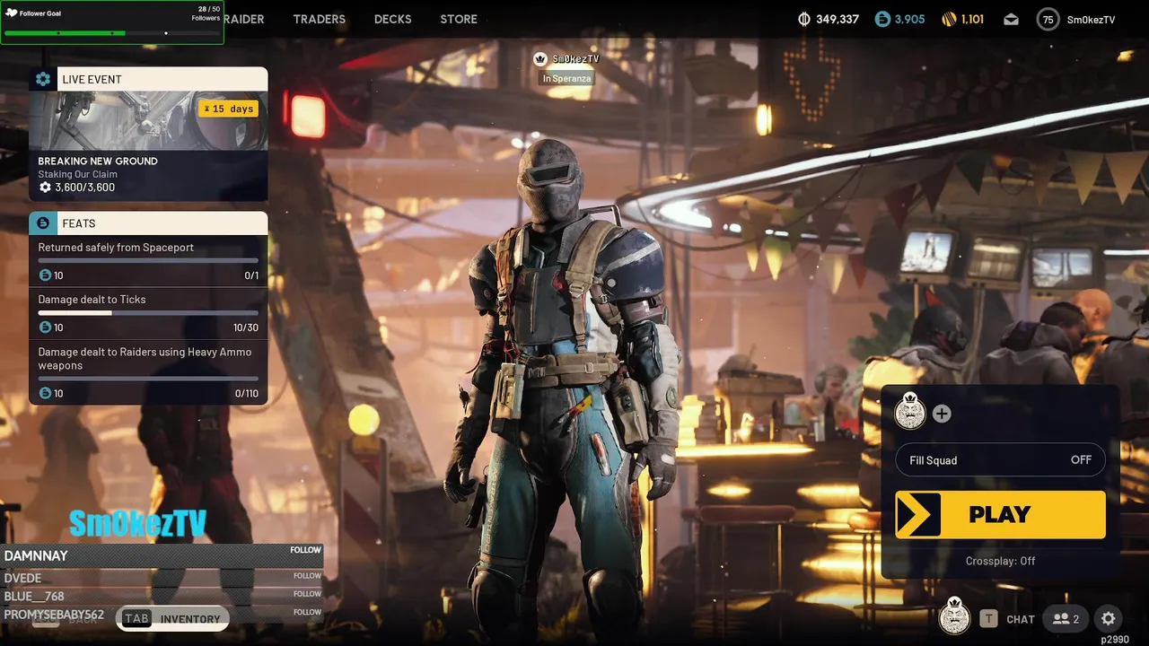Click merit icon beside 3,600/3,600

pyautogui.click(x=45, y=188)
